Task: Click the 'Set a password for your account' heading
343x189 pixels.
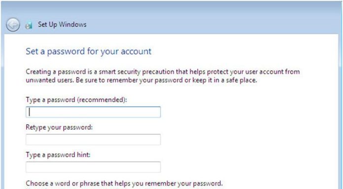Action: pyautogui.click(x=89, y=52)
